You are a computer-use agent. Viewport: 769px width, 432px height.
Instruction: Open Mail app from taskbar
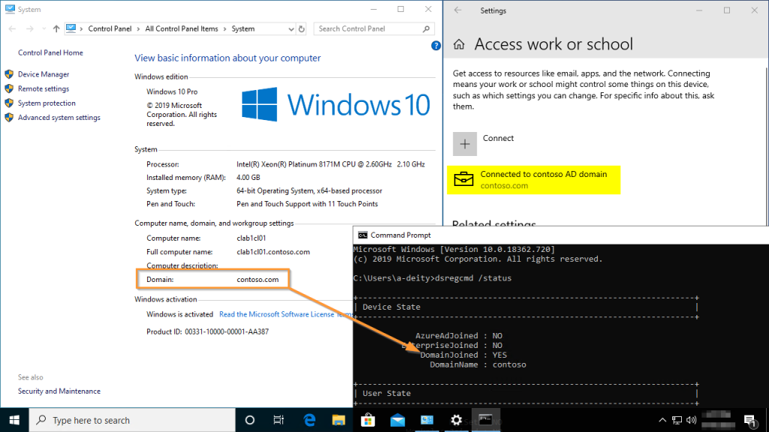pos(398,420)
